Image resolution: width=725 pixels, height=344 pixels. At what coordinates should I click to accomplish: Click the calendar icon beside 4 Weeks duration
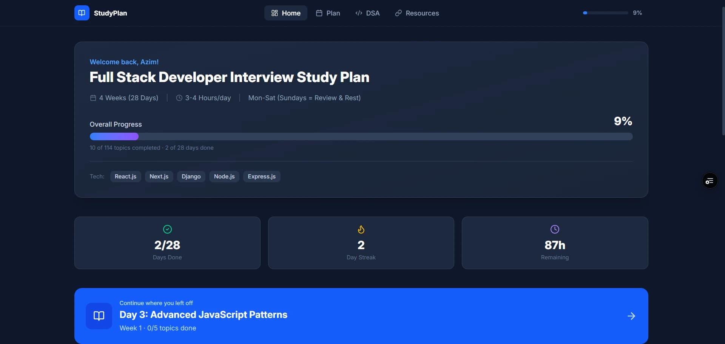click(93, 98)
